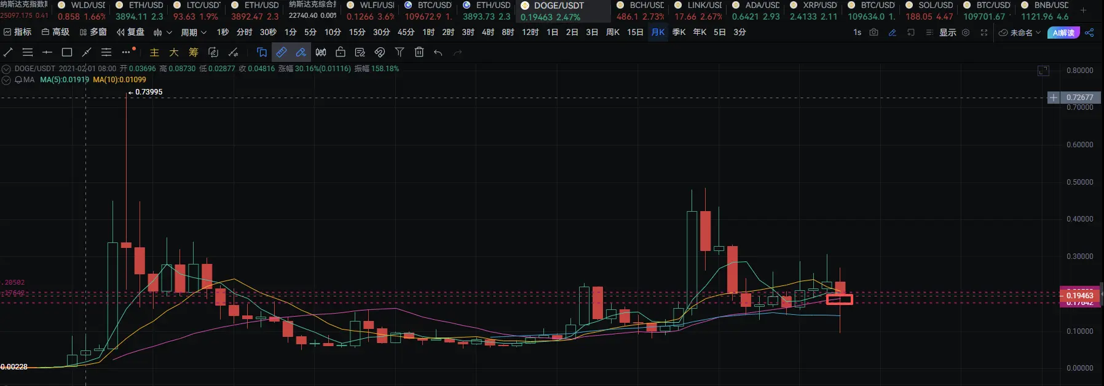Select the 季K quarterly interval
The width and height of the screenshot is (1104, 386).
click(x=679, y=32)
